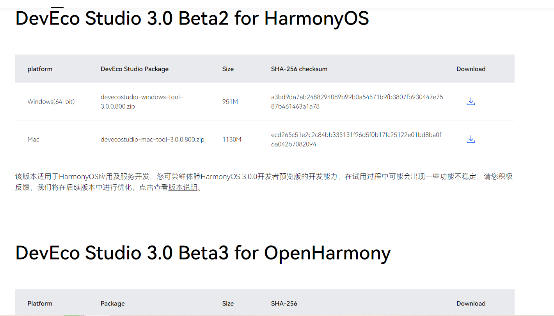The width and height of the screenshot is (554, 316).
Task: Click the 1130M size value
Action: (x=232, y=139)
